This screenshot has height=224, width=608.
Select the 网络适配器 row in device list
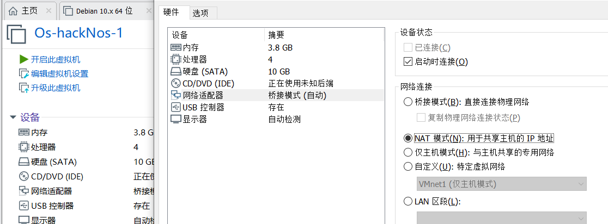tap(218, 95)
